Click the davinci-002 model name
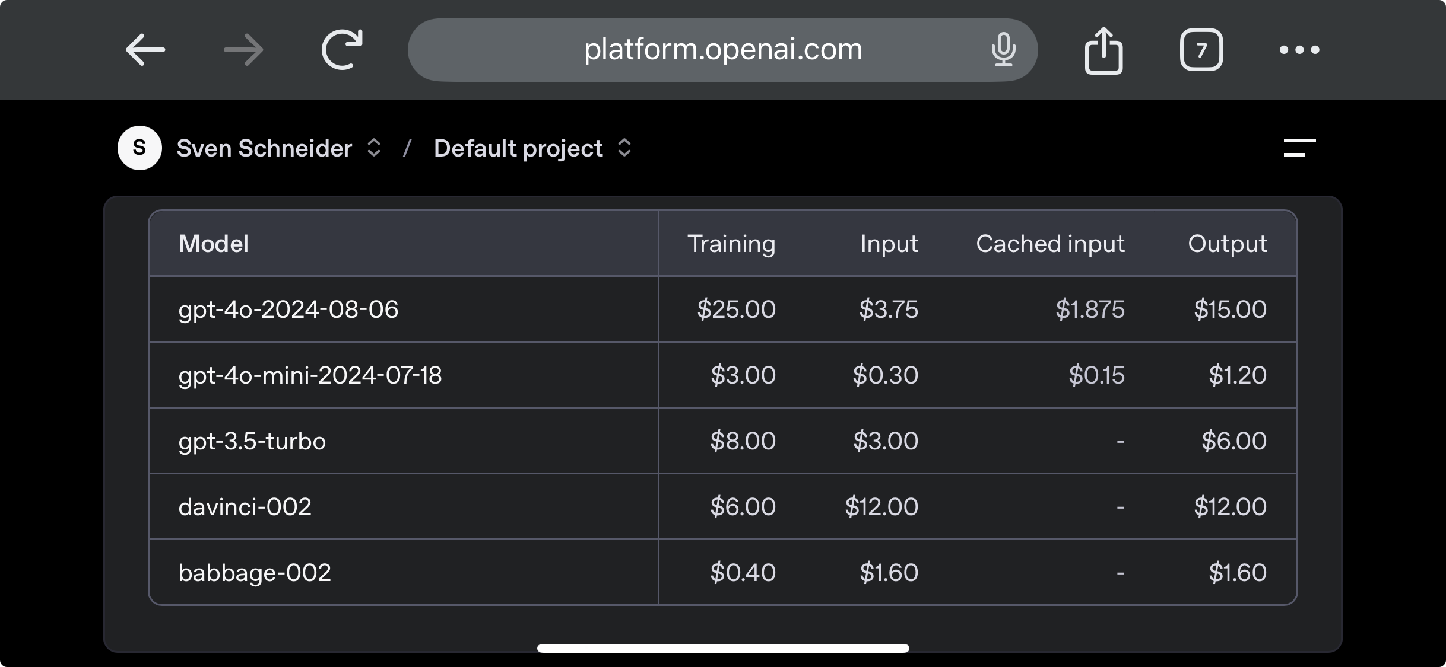The image size is (1446, 667). [x=245, y=507]
